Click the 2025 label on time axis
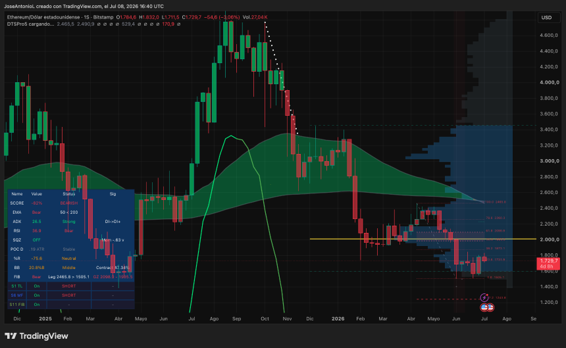Image resolution: width=566 pixels, height=348 pixels. point(45,319)
